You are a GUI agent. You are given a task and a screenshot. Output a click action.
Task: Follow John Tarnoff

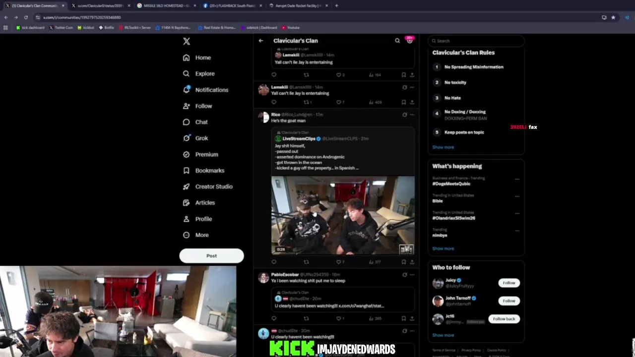[x=509, y=300]
